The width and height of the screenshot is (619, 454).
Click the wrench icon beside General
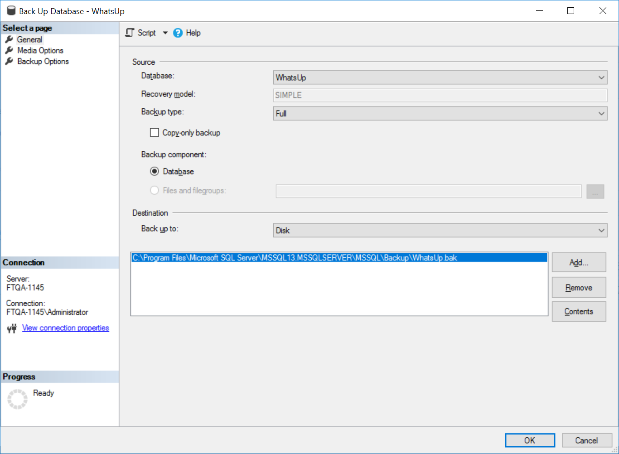pyautogui.click(x=9, y=39)
